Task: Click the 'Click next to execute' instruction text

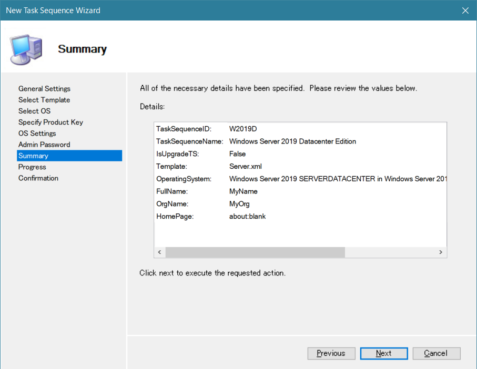Action: point(212,273)
